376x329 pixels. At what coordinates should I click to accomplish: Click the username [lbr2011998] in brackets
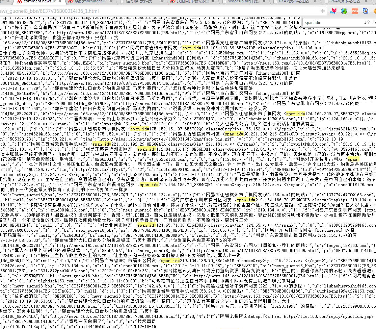pos(284,306)
